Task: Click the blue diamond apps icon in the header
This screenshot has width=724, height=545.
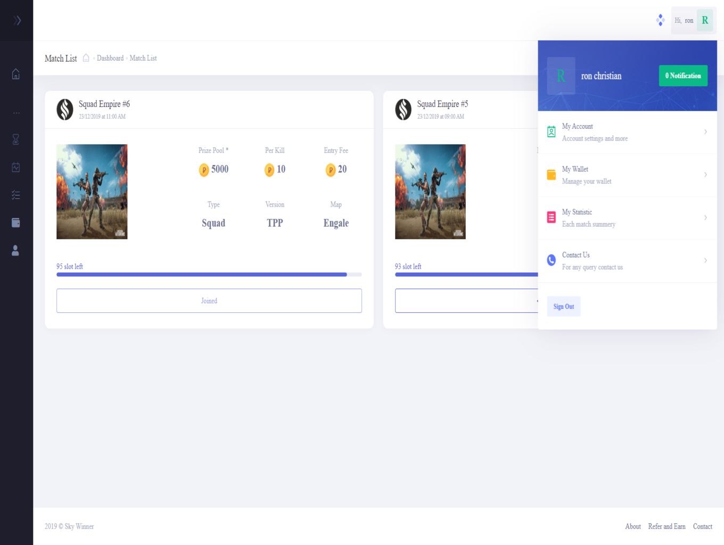Action: coord(660,20)
